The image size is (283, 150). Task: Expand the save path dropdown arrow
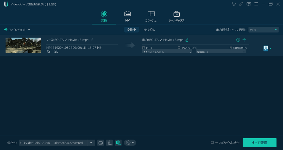91,143
